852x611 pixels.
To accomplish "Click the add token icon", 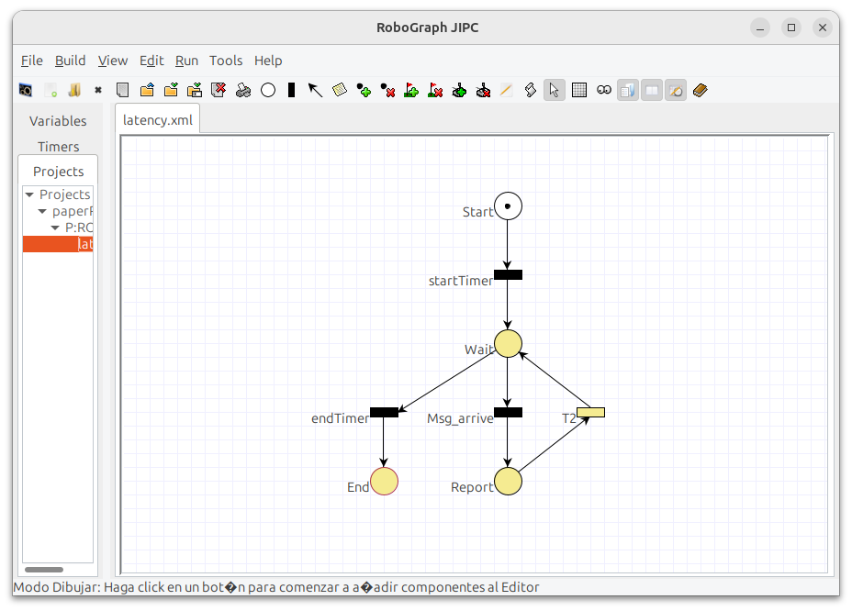I will coord(364,90).
